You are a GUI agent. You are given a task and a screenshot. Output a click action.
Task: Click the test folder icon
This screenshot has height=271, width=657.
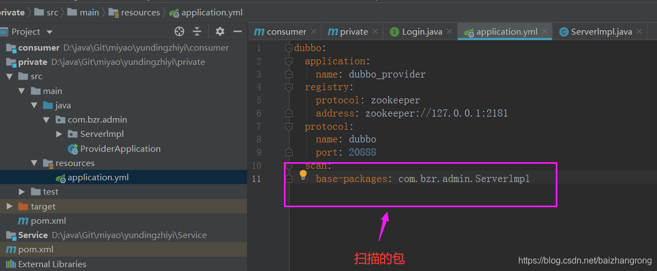point(36,192)
